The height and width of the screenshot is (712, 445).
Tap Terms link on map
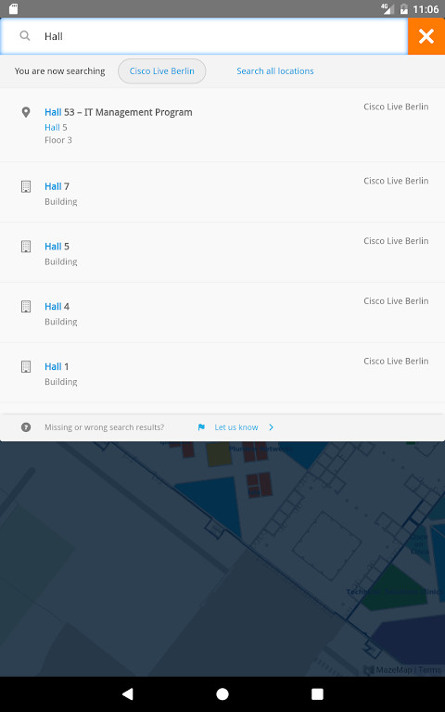[x=429, y=669]
